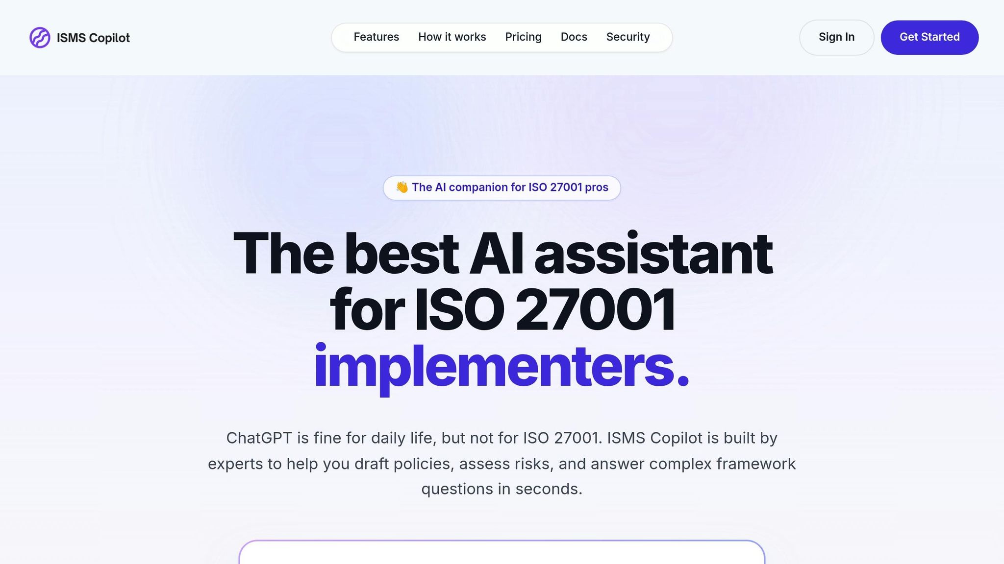Viewport: 1004px width, 564px height.
Task: Click the waving hand emoji in the badge
Action: [402, 187]
